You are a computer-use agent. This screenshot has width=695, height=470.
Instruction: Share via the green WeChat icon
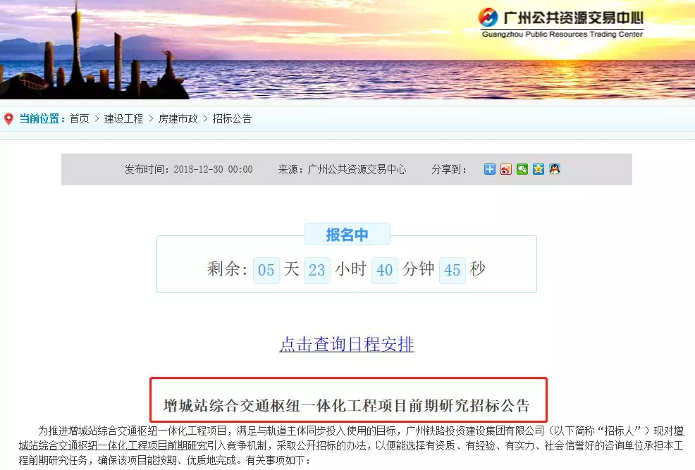(x=522, y=169)
